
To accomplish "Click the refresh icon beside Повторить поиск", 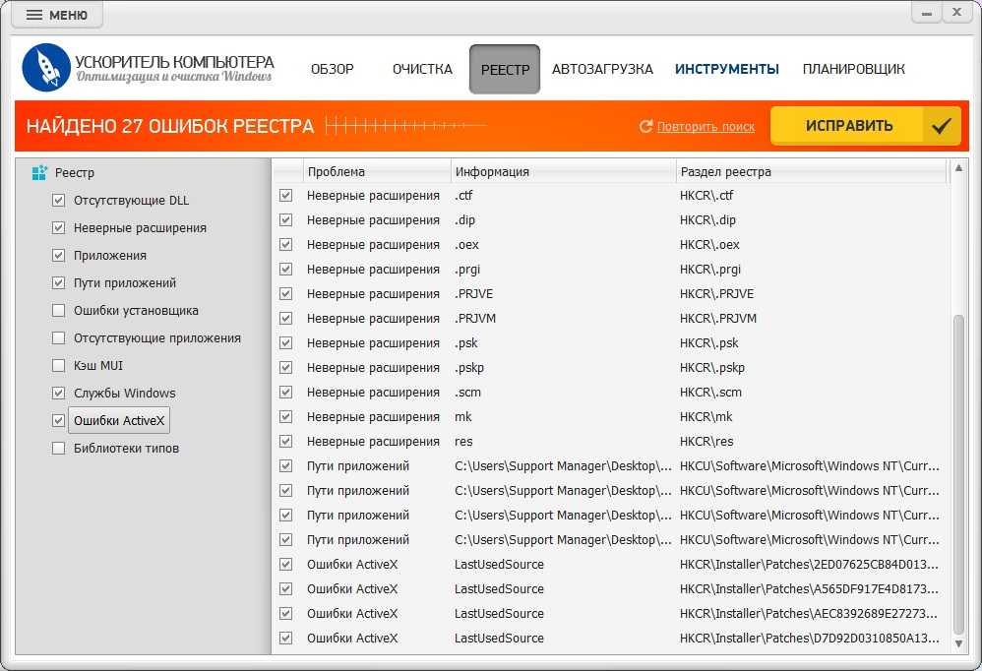I will (x=646, y=127).
